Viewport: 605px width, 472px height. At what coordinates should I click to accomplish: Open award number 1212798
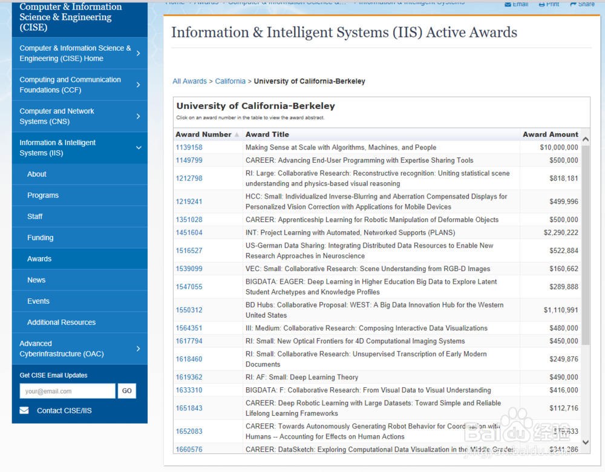tap(189, 179)
